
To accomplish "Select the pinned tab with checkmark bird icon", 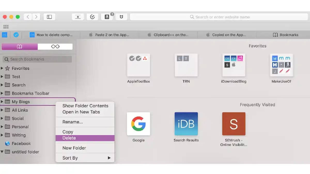I will point(16,35).
